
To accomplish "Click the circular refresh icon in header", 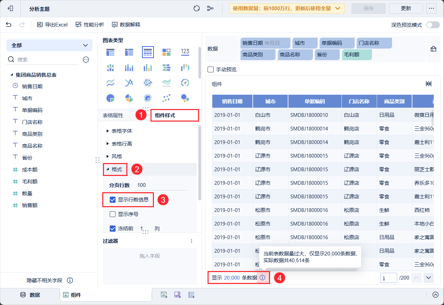I will point(196,8).
